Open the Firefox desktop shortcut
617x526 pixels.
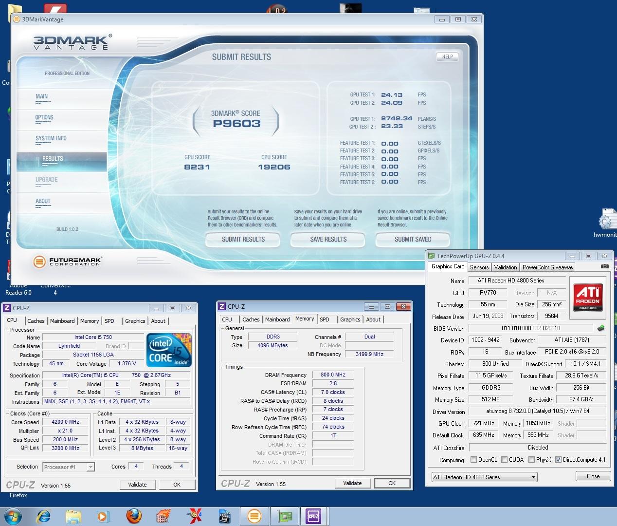pyautogui.click(x=18, y=495)
